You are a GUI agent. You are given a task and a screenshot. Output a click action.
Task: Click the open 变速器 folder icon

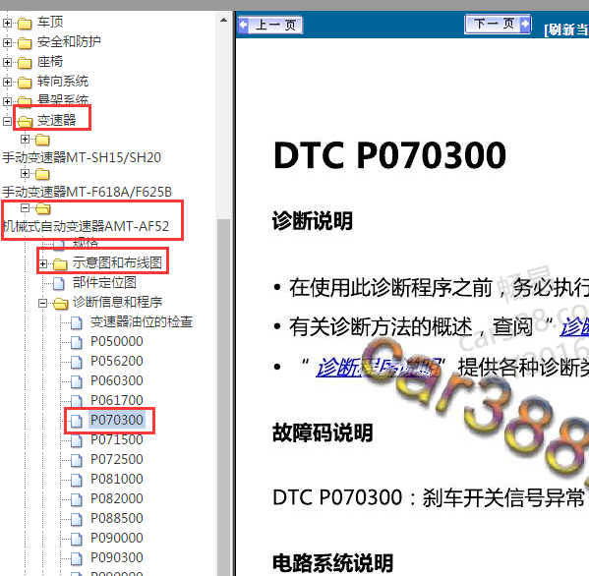coord(25,121)
